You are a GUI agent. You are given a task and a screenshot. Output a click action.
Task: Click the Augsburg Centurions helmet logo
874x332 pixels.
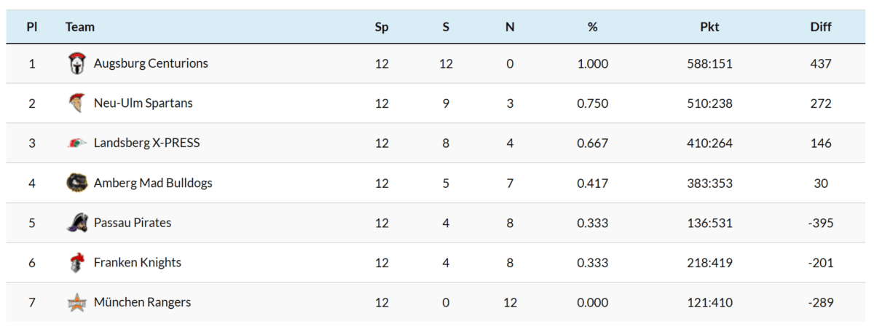tap(76, 64)
